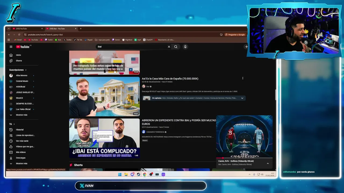
Task: Reload the page with refresh button
Action: coord(19,35)
